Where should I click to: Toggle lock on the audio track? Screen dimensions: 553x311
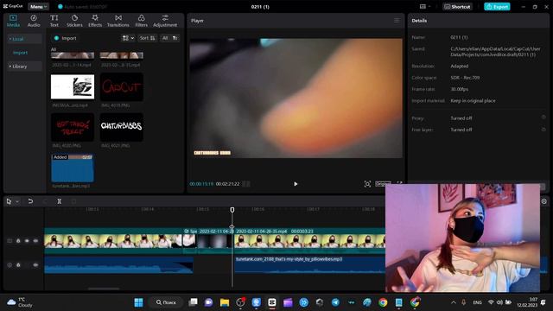tap(18, 265)
